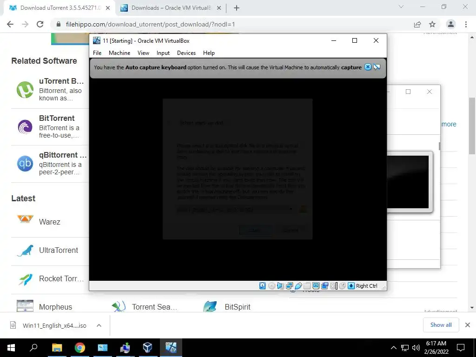Open the Help menu

pyautogui.click(x=209, y=53)
